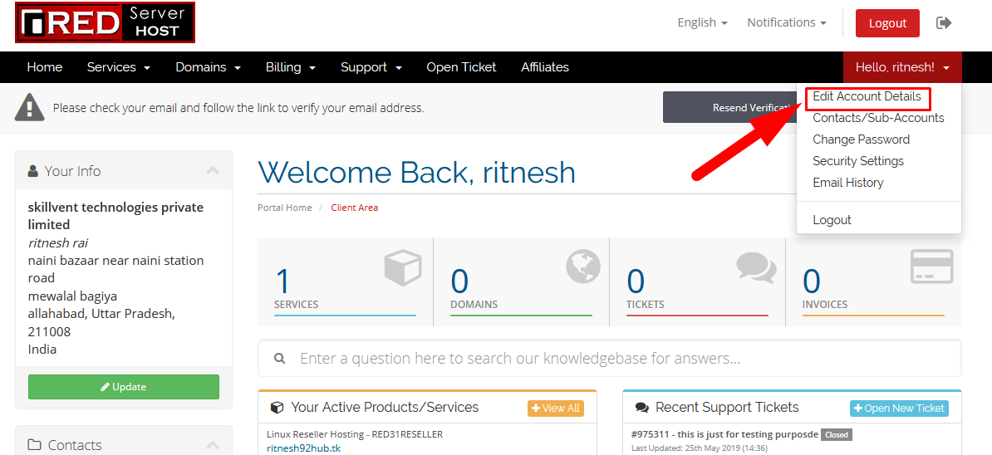Select Edit Account Details from menu
Screen dimensions: 992x455
pyautogui.click(x=867, y=96)
